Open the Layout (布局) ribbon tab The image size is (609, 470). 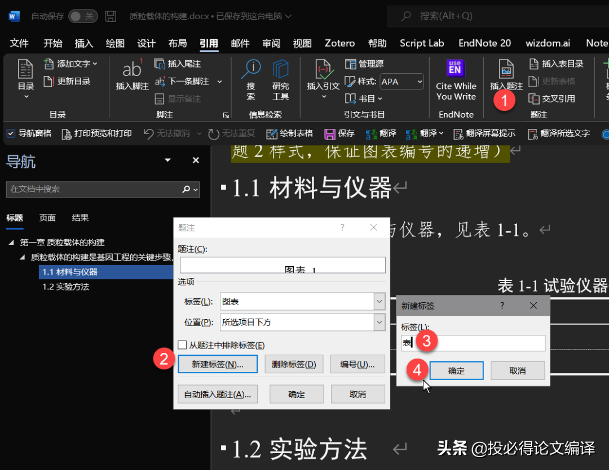pos(178,43)
